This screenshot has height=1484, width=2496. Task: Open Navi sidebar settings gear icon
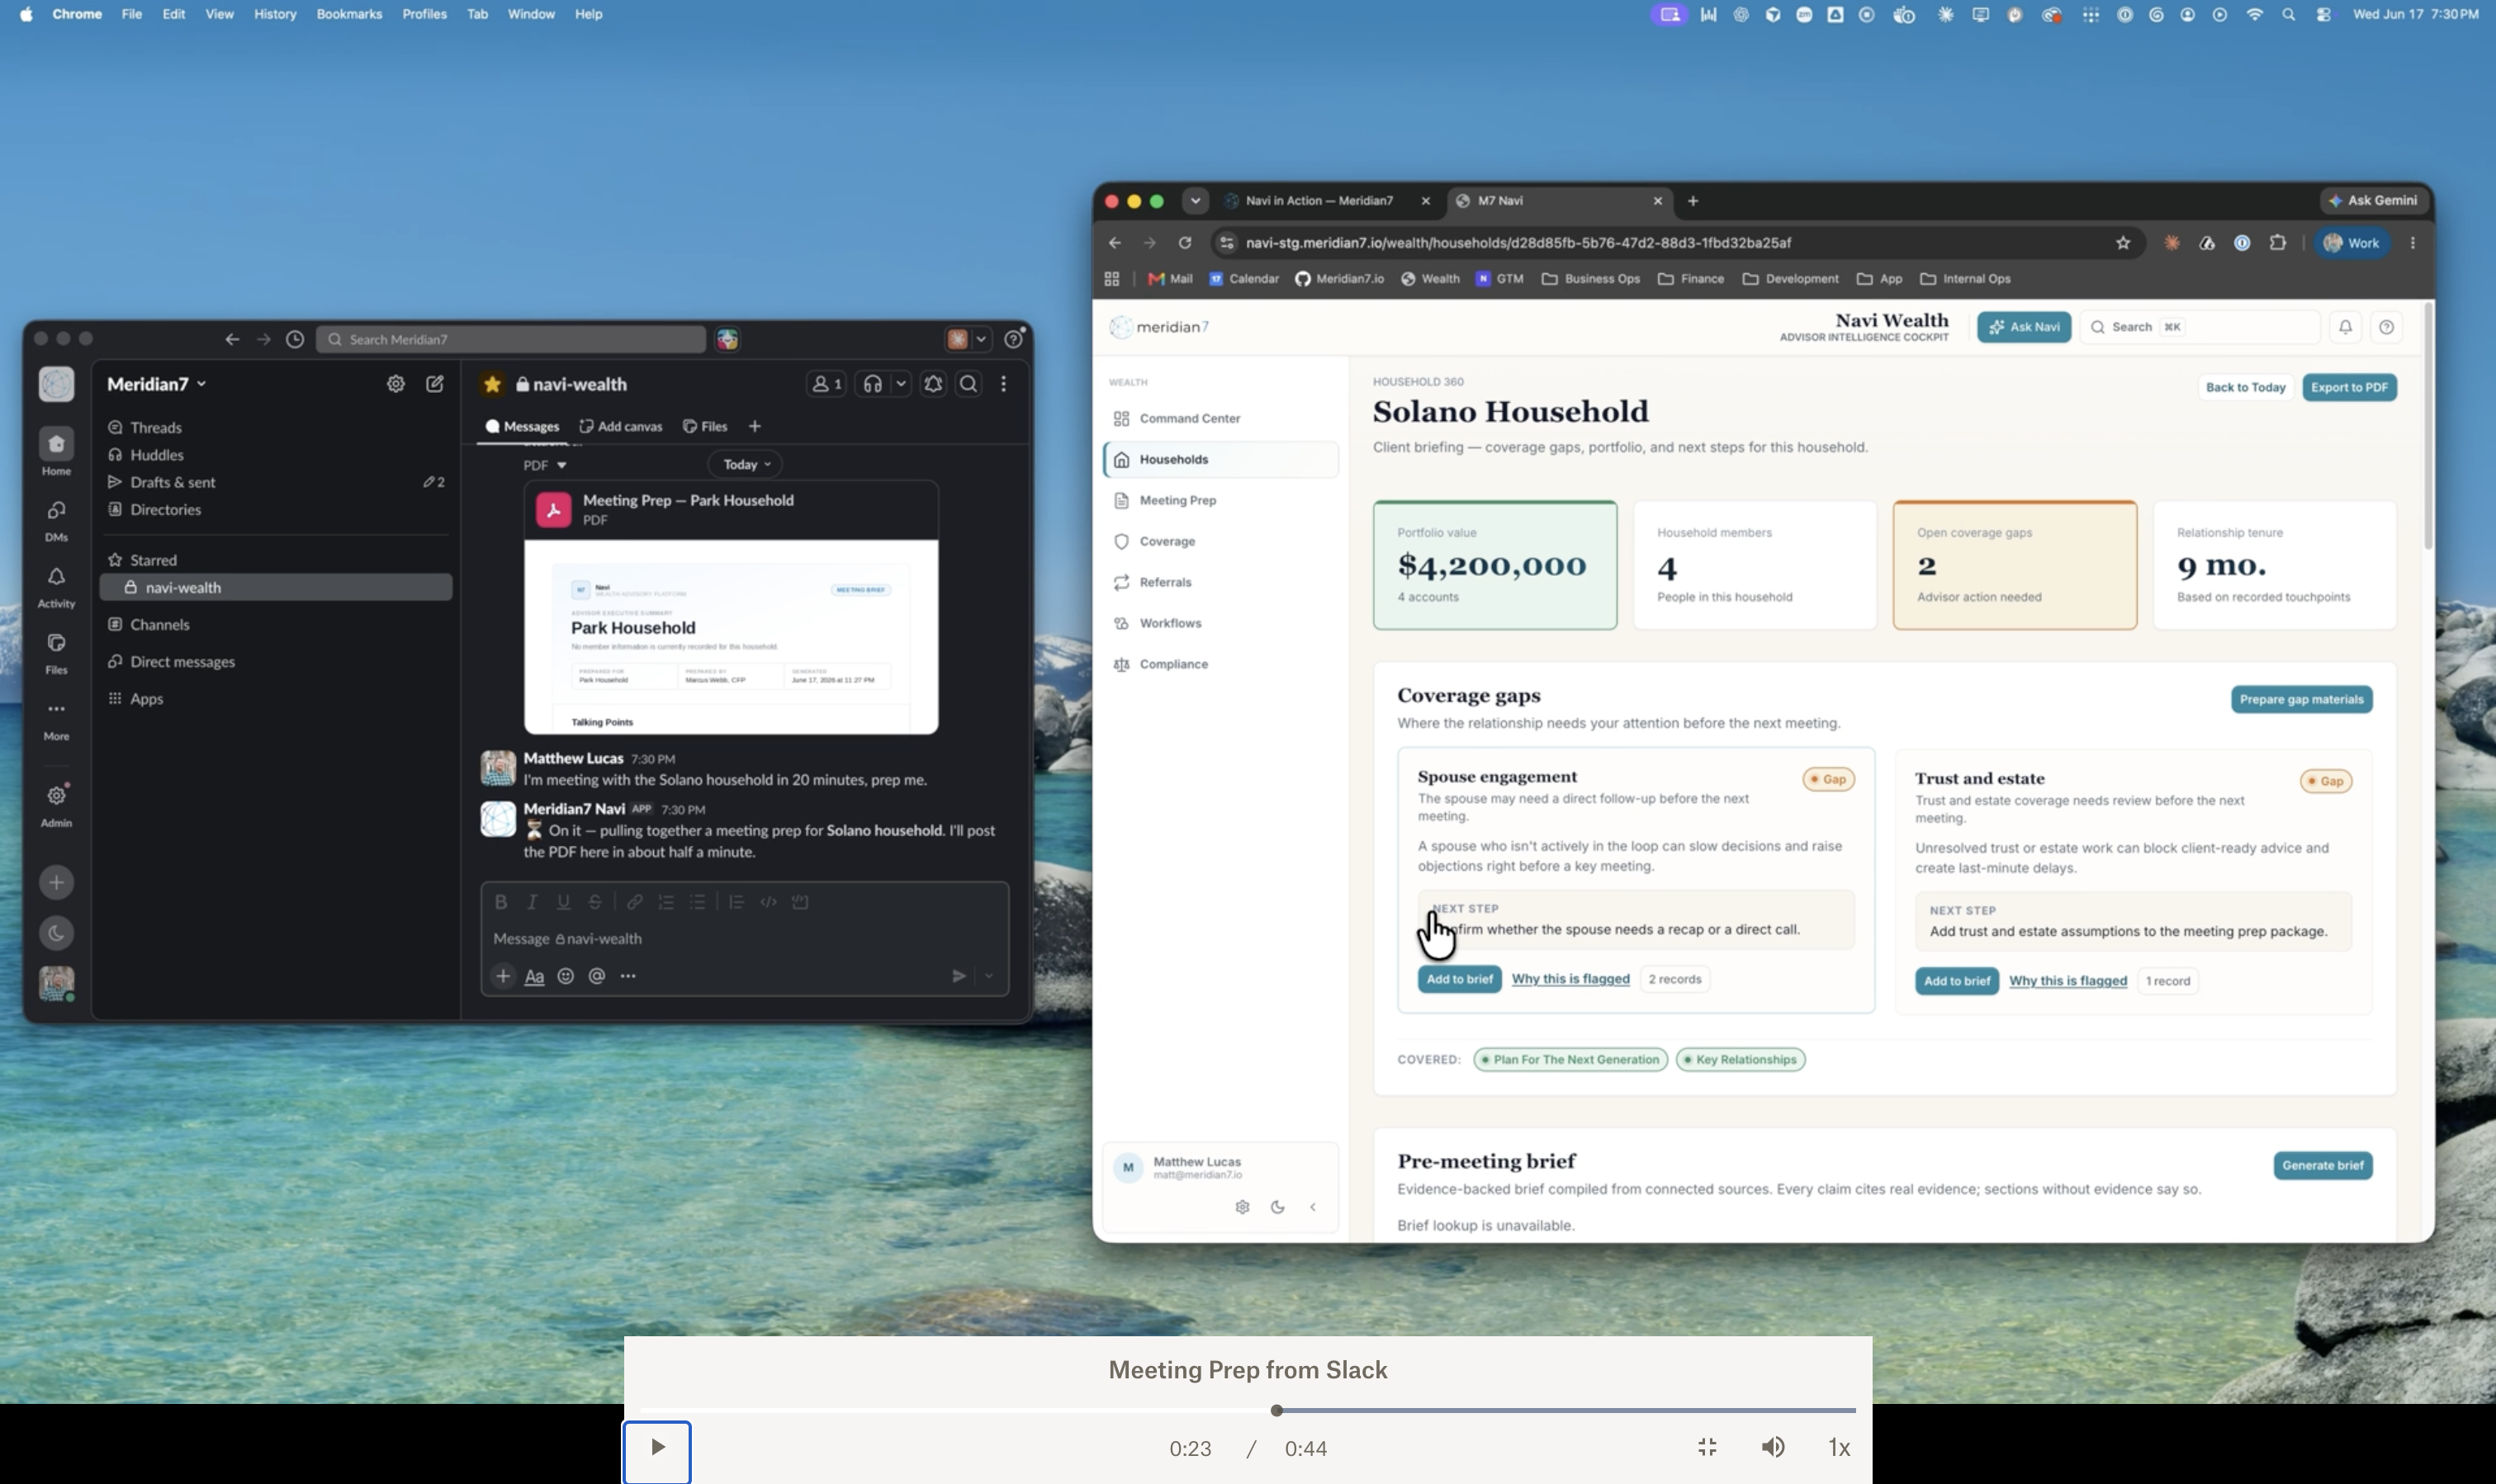(x=1243, y=1207)
